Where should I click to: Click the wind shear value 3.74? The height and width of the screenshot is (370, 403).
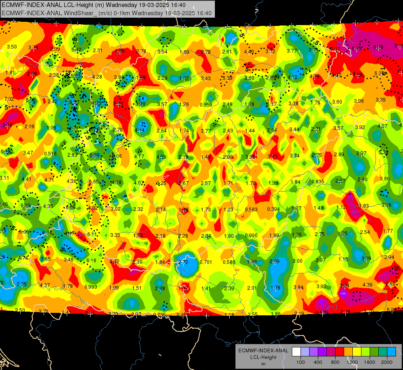click(x=33, y=48)
